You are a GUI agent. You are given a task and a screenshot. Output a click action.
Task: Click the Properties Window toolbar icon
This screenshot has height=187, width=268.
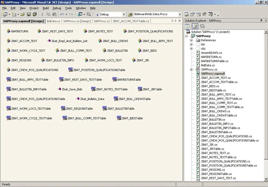pos(192,14)
